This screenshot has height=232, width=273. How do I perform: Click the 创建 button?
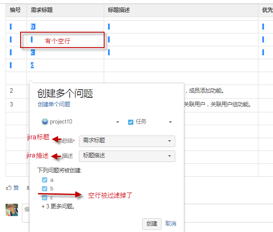152,224
